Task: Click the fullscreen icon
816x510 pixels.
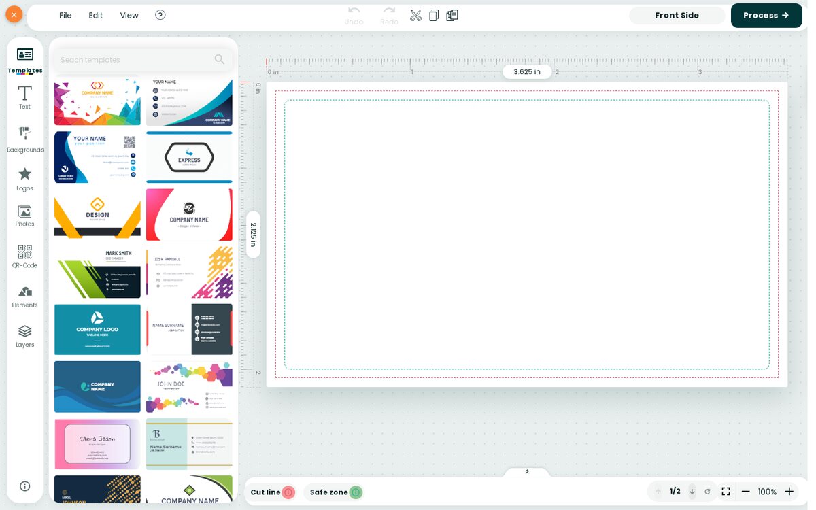Action: tap(726, 492)
